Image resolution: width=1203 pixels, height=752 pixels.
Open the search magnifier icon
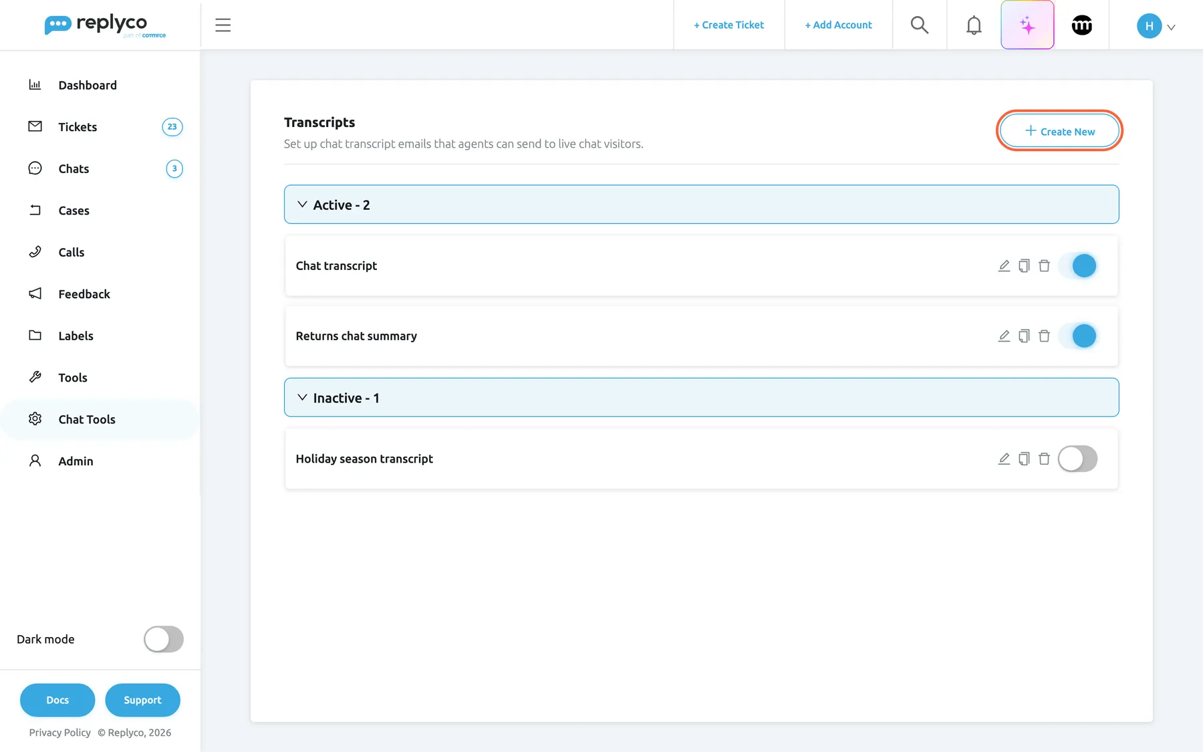(920, 25)
